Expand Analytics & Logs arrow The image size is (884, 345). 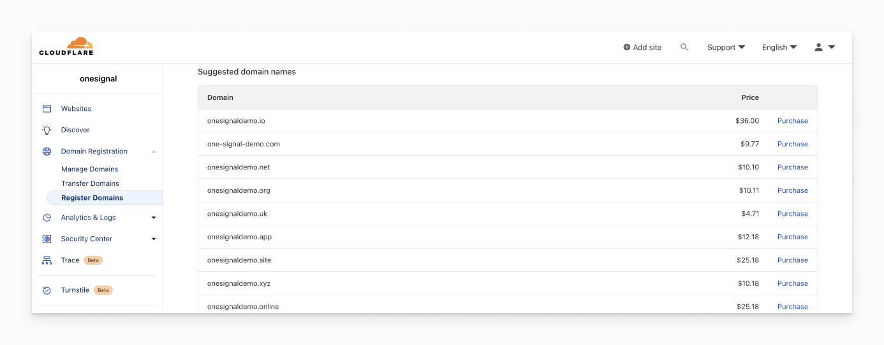[154, 218]
